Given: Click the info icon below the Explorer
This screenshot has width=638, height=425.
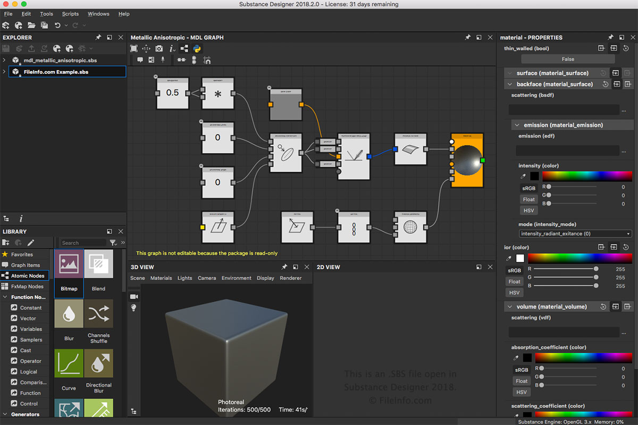Looking at the screenshot, I should pos(21,218).
